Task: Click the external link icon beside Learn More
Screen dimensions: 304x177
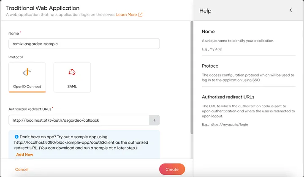Action: pyautogui.click(x=140, y=14)
